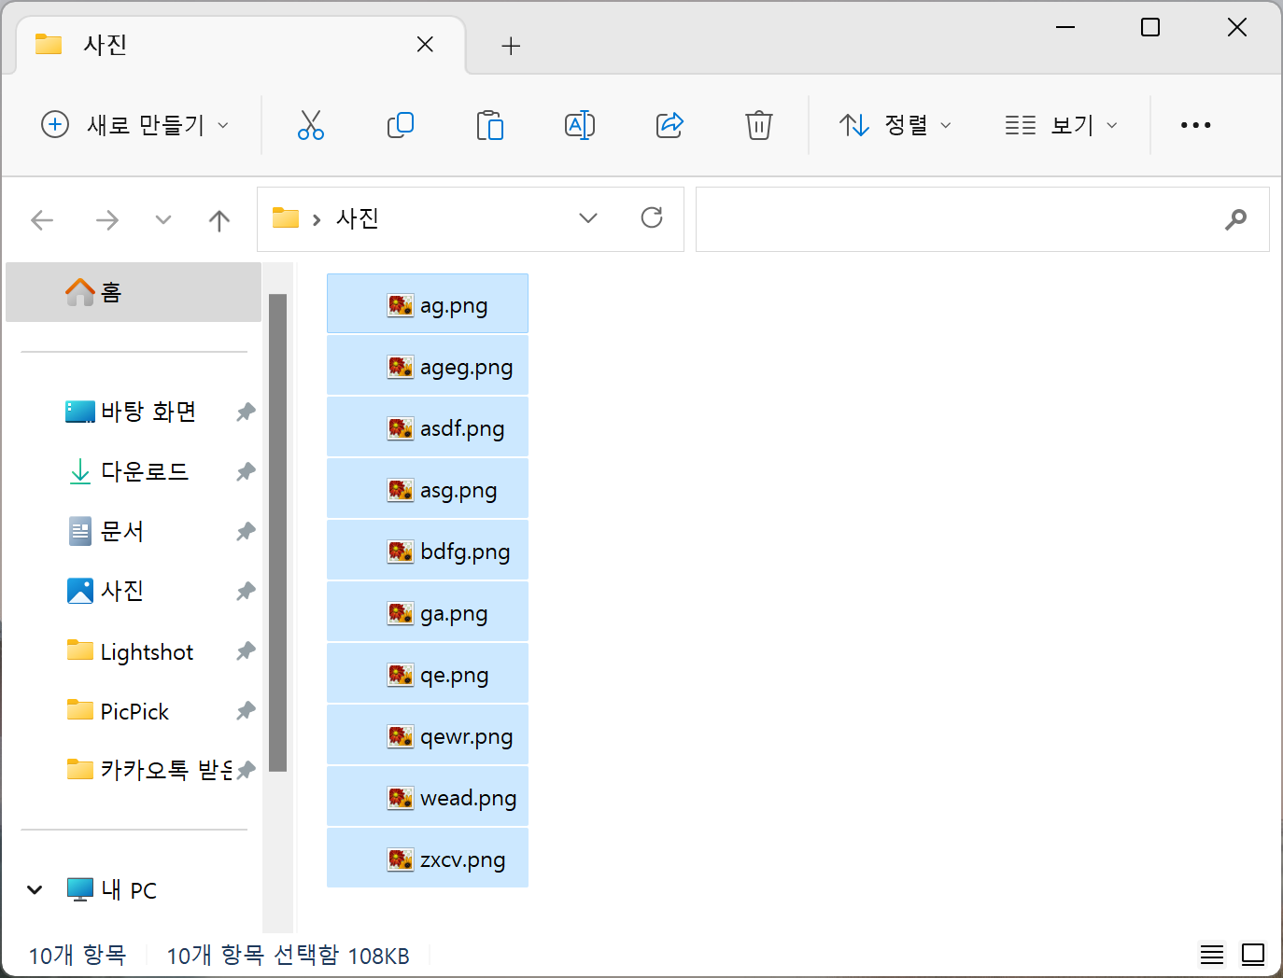Collapse the 내 PC tree node

click(x=35, y=889)
